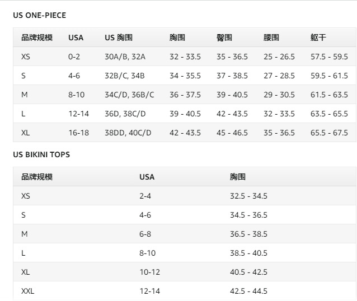
Task: Click the US ONE-PIECE section heading
Action: click(39, 16)
